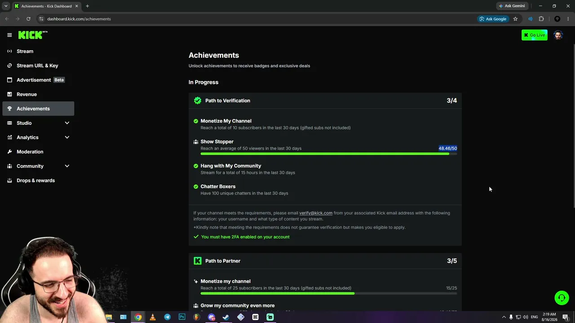Open the profile avatar menu
The height and width of the screenshot is (323, 575).
tap(558, 35)
